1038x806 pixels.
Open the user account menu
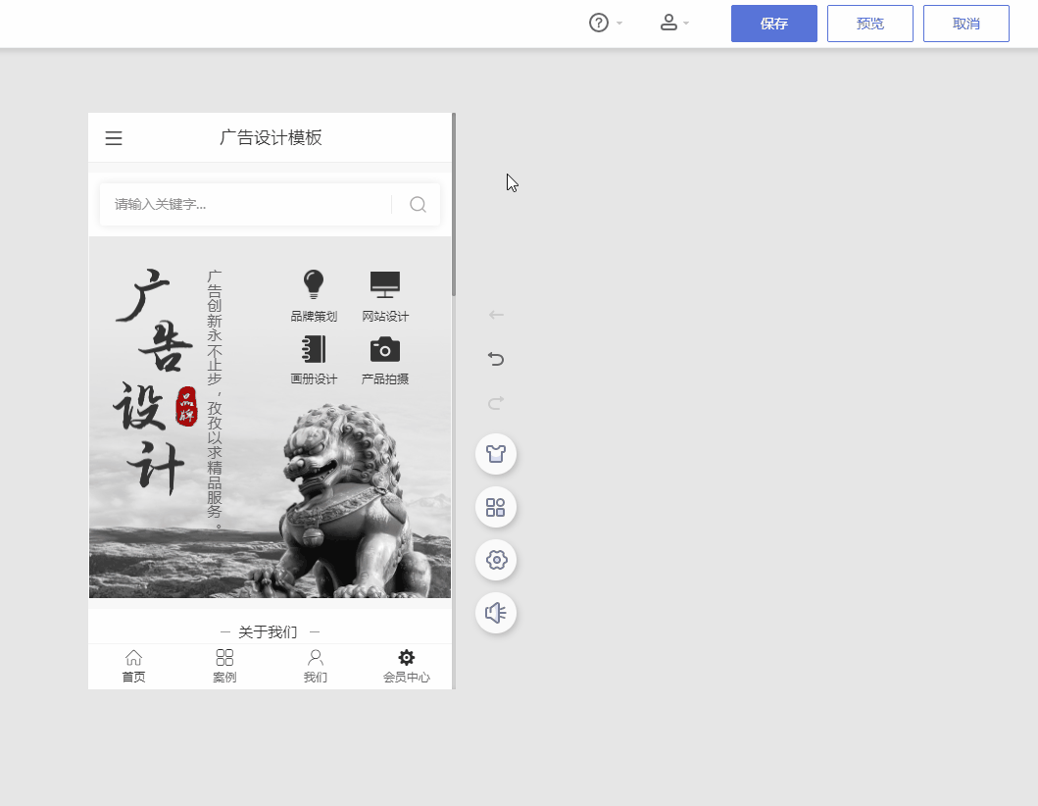pos(668,24)
